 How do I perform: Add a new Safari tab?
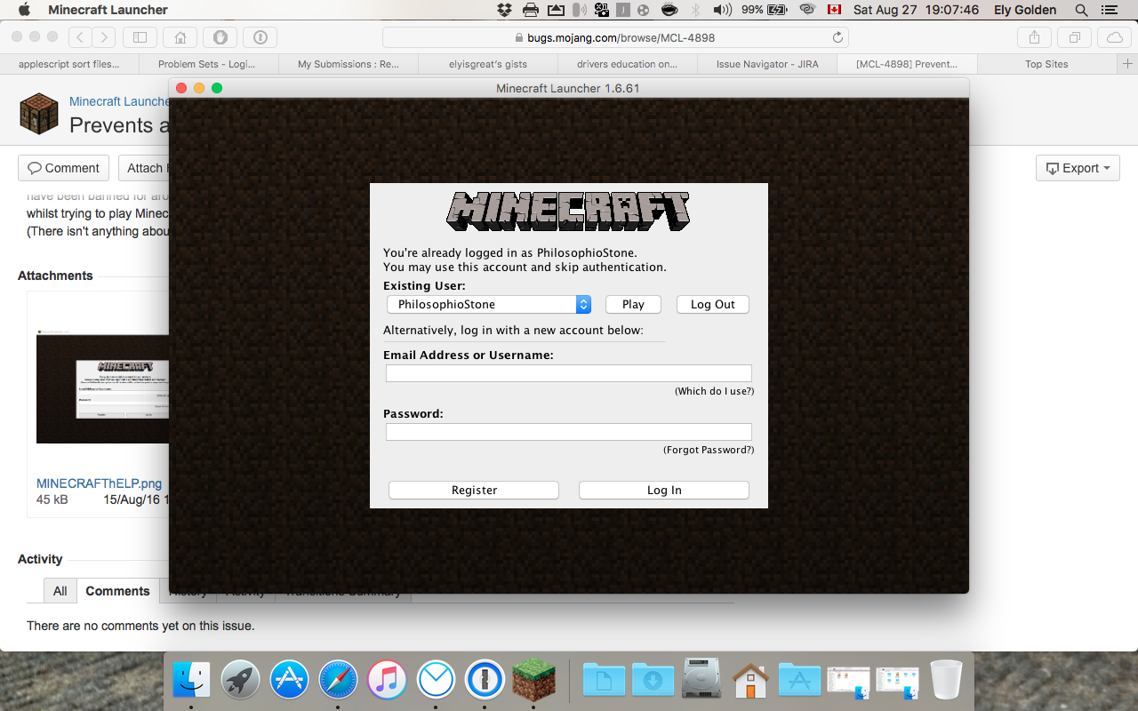point(1127,64)
